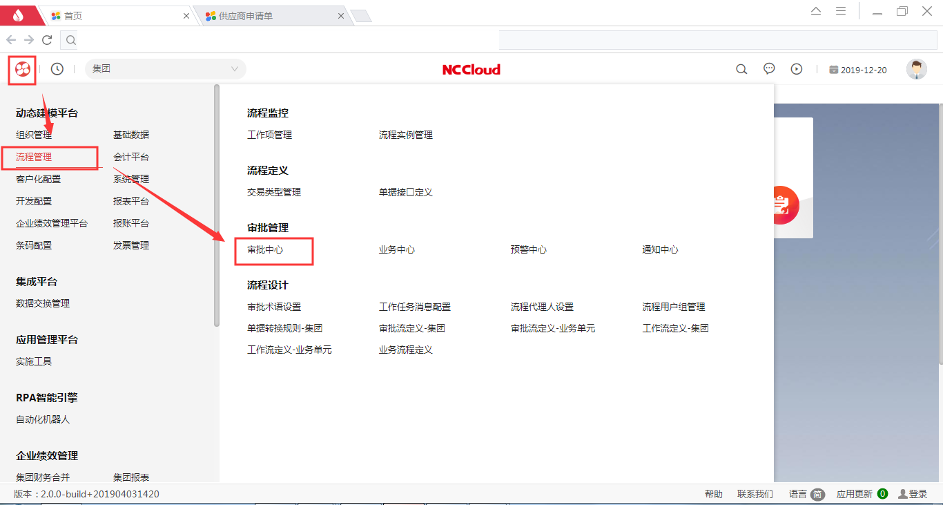Open browser hamburger menu icon
The width and height of the screenshot is (943, 505).
pyautogui.click(x=841, y=11)
